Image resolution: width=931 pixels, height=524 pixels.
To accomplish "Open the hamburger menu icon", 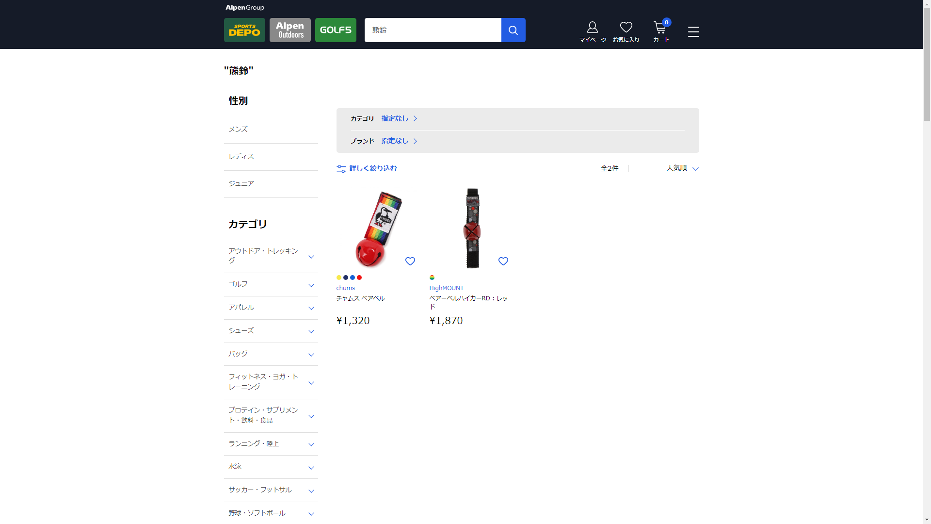I will tap(693, 32).
